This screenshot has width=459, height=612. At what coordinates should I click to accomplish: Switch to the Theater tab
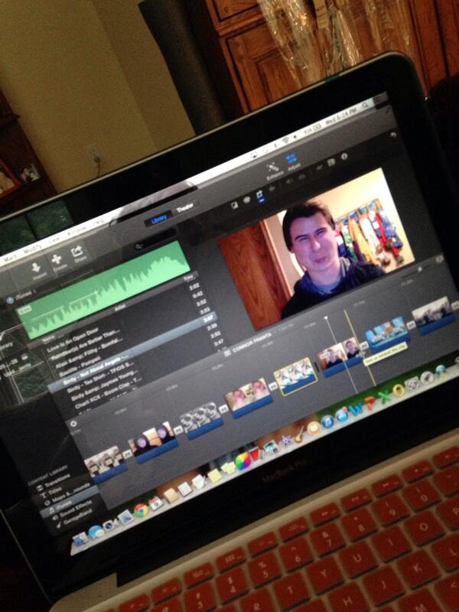click(x=184, y=207)
